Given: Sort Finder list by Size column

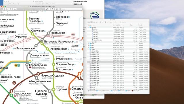Looking at the screenshot, I should [131, 25].
